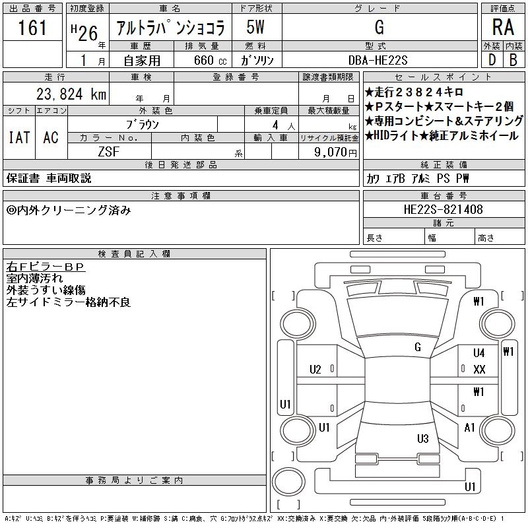Select lot number 161
This screenshot has height=528, width=528.
pyautogui.click(x=32, y=28)
